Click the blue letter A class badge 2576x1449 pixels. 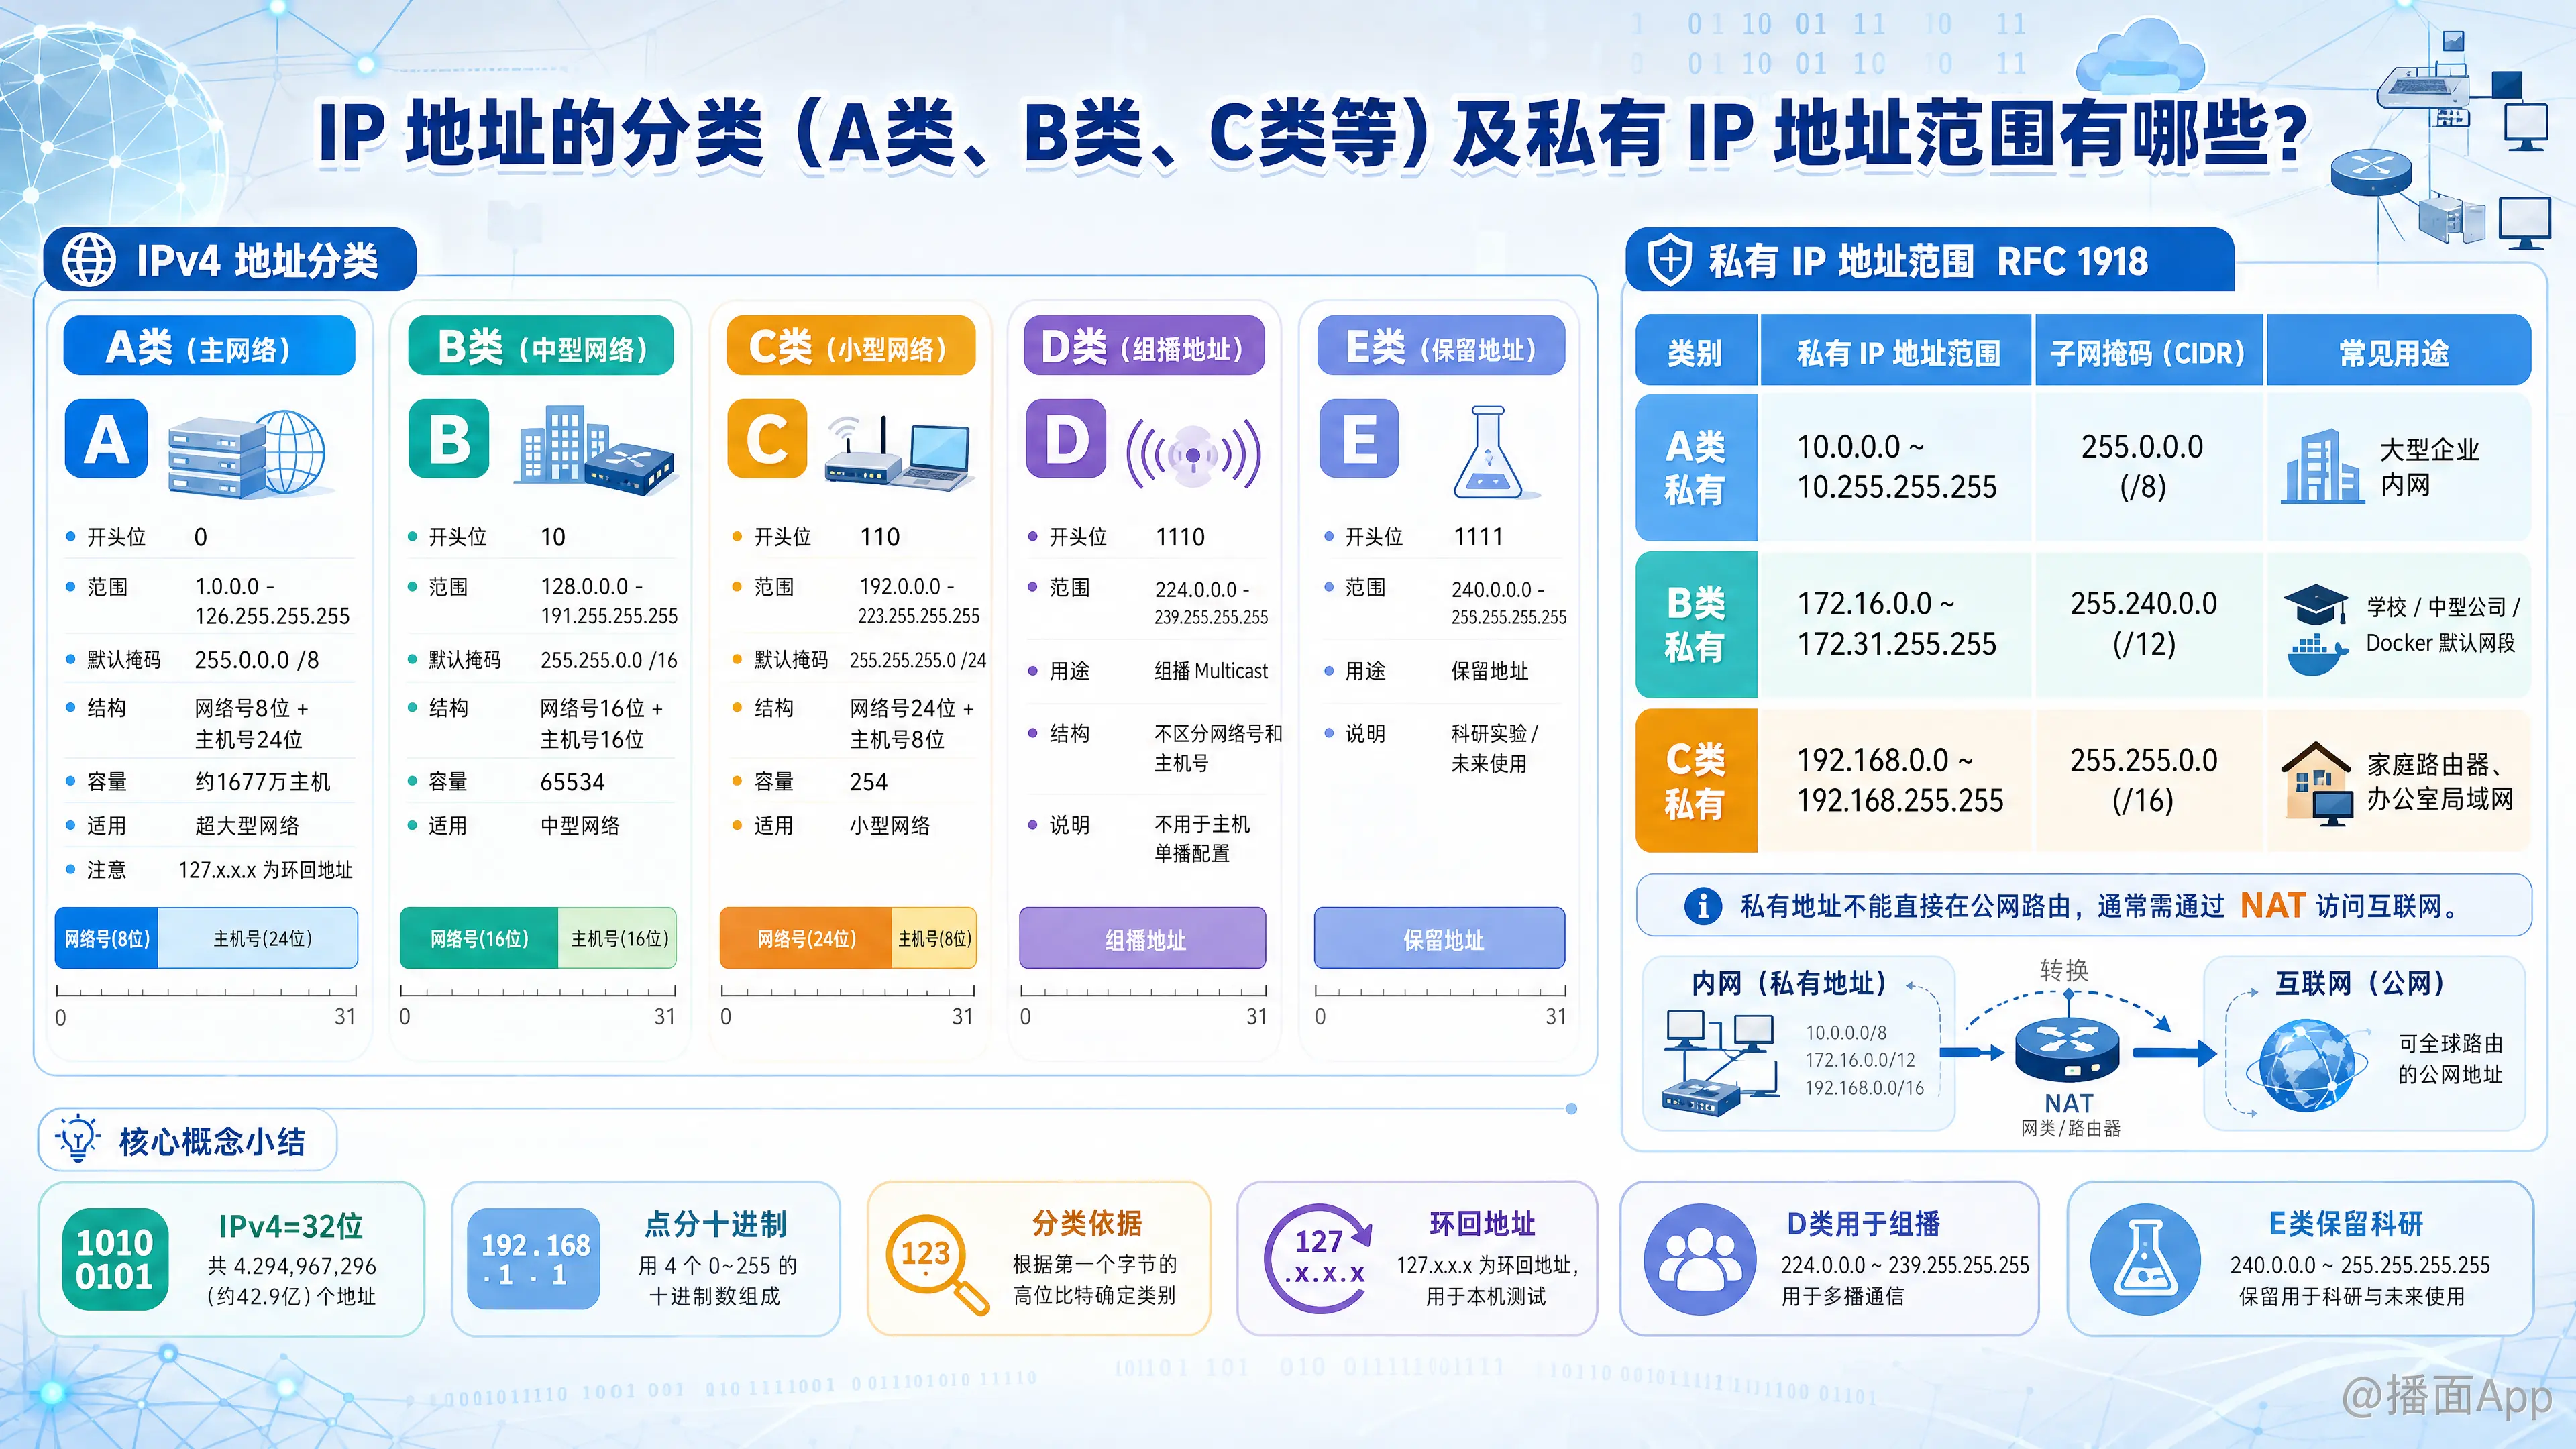(106, 439)
